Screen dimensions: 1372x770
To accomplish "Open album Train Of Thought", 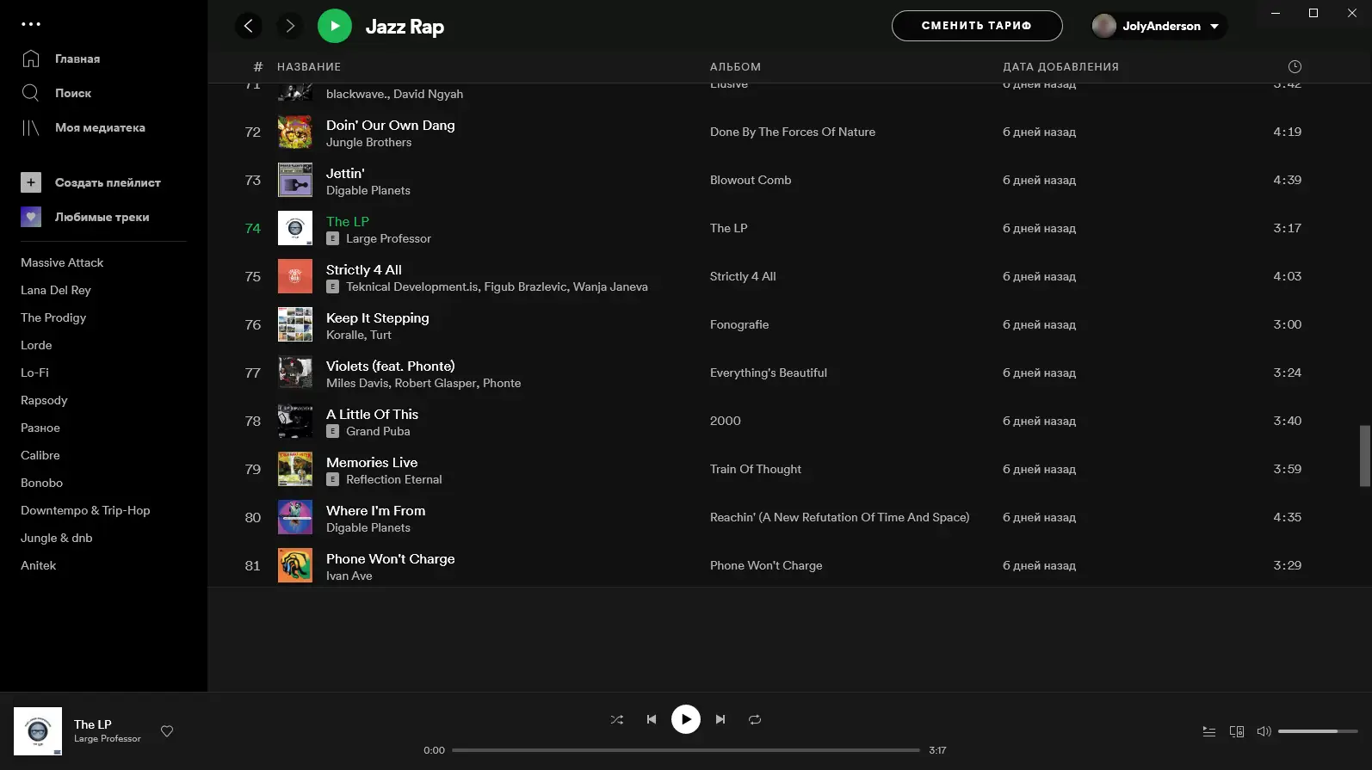I will tap(756, 469).
